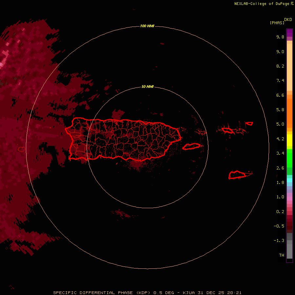The image size is (295, 295).
Task: Click the 20:21 timestamp in caption
Action: point(234,293)
